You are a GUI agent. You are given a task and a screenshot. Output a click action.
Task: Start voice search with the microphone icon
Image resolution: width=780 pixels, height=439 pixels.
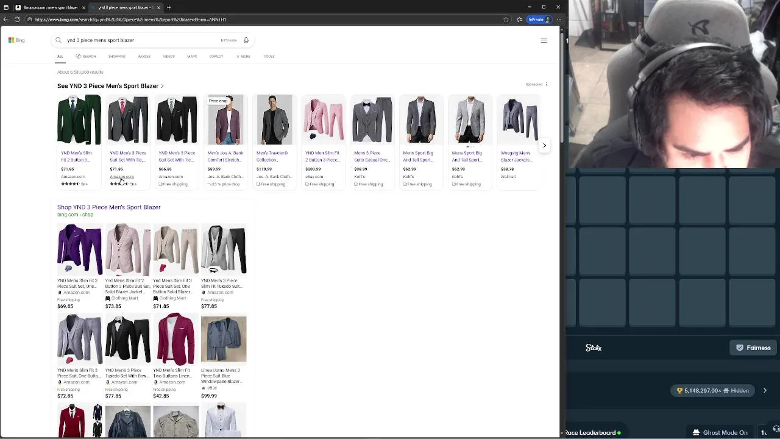pyautogui.click(x=246, y=40)
